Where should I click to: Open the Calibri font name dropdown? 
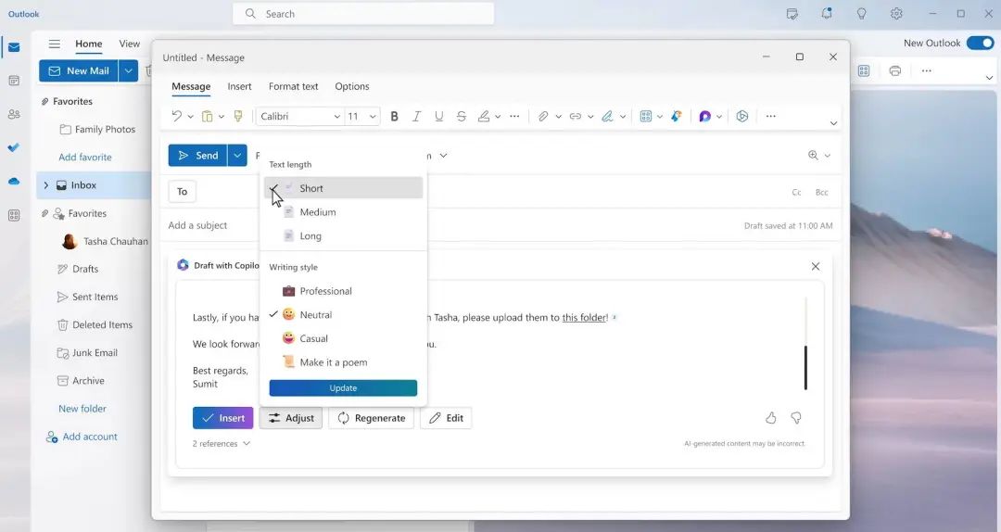pyautogui.click(x=299, y=117)
